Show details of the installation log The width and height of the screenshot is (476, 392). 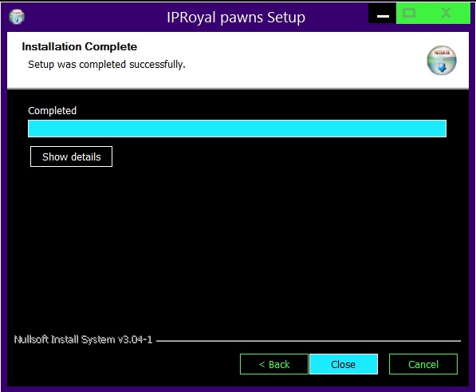(x=71, y=156)
